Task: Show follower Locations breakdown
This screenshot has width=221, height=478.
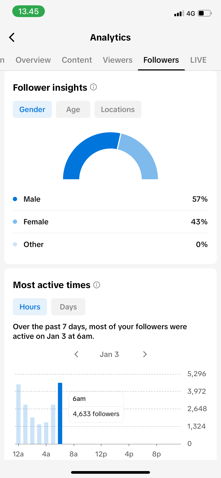Action: tap(118, 109)
